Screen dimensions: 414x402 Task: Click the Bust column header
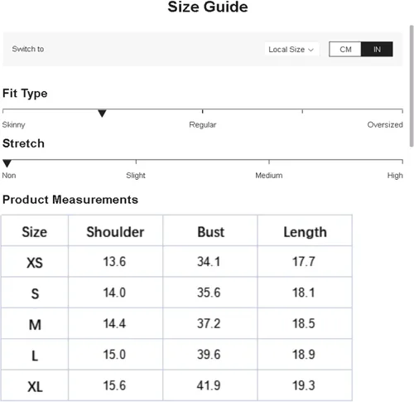210,232
